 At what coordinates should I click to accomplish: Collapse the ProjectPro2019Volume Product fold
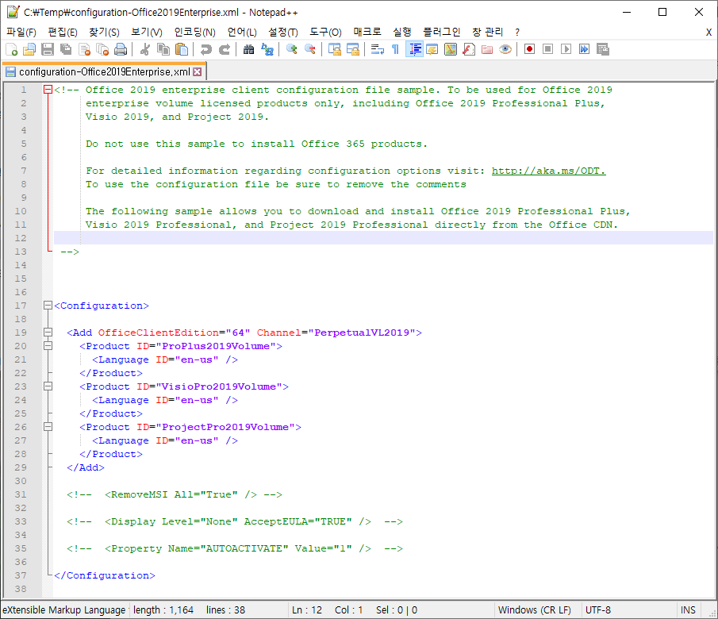tap(48, 427)
